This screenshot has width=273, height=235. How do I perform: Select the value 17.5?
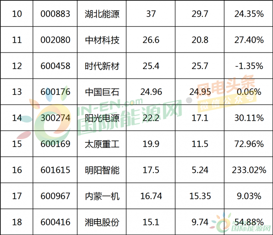pos(151,170)
